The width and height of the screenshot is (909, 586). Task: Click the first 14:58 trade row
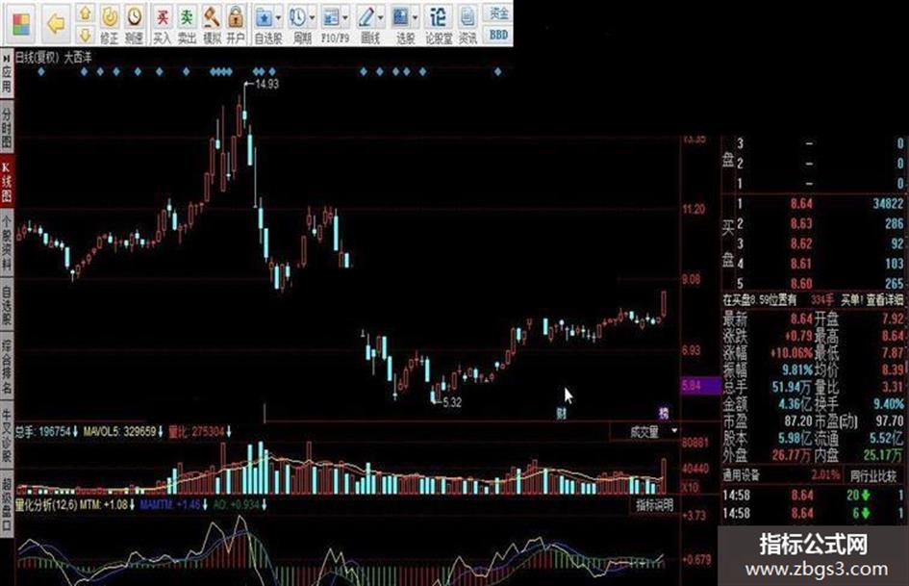click(813, 496)
